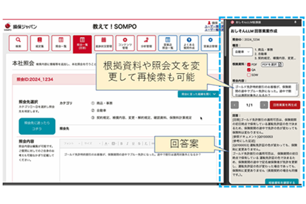Click the main inquiry content editor area
The image size is (306, 204).
point(138,165)
